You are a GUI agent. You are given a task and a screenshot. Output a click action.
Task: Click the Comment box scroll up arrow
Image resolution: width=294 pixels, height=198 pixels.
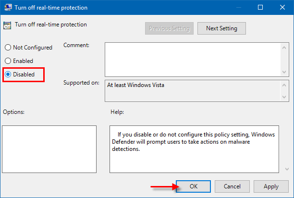pos(284,47)
